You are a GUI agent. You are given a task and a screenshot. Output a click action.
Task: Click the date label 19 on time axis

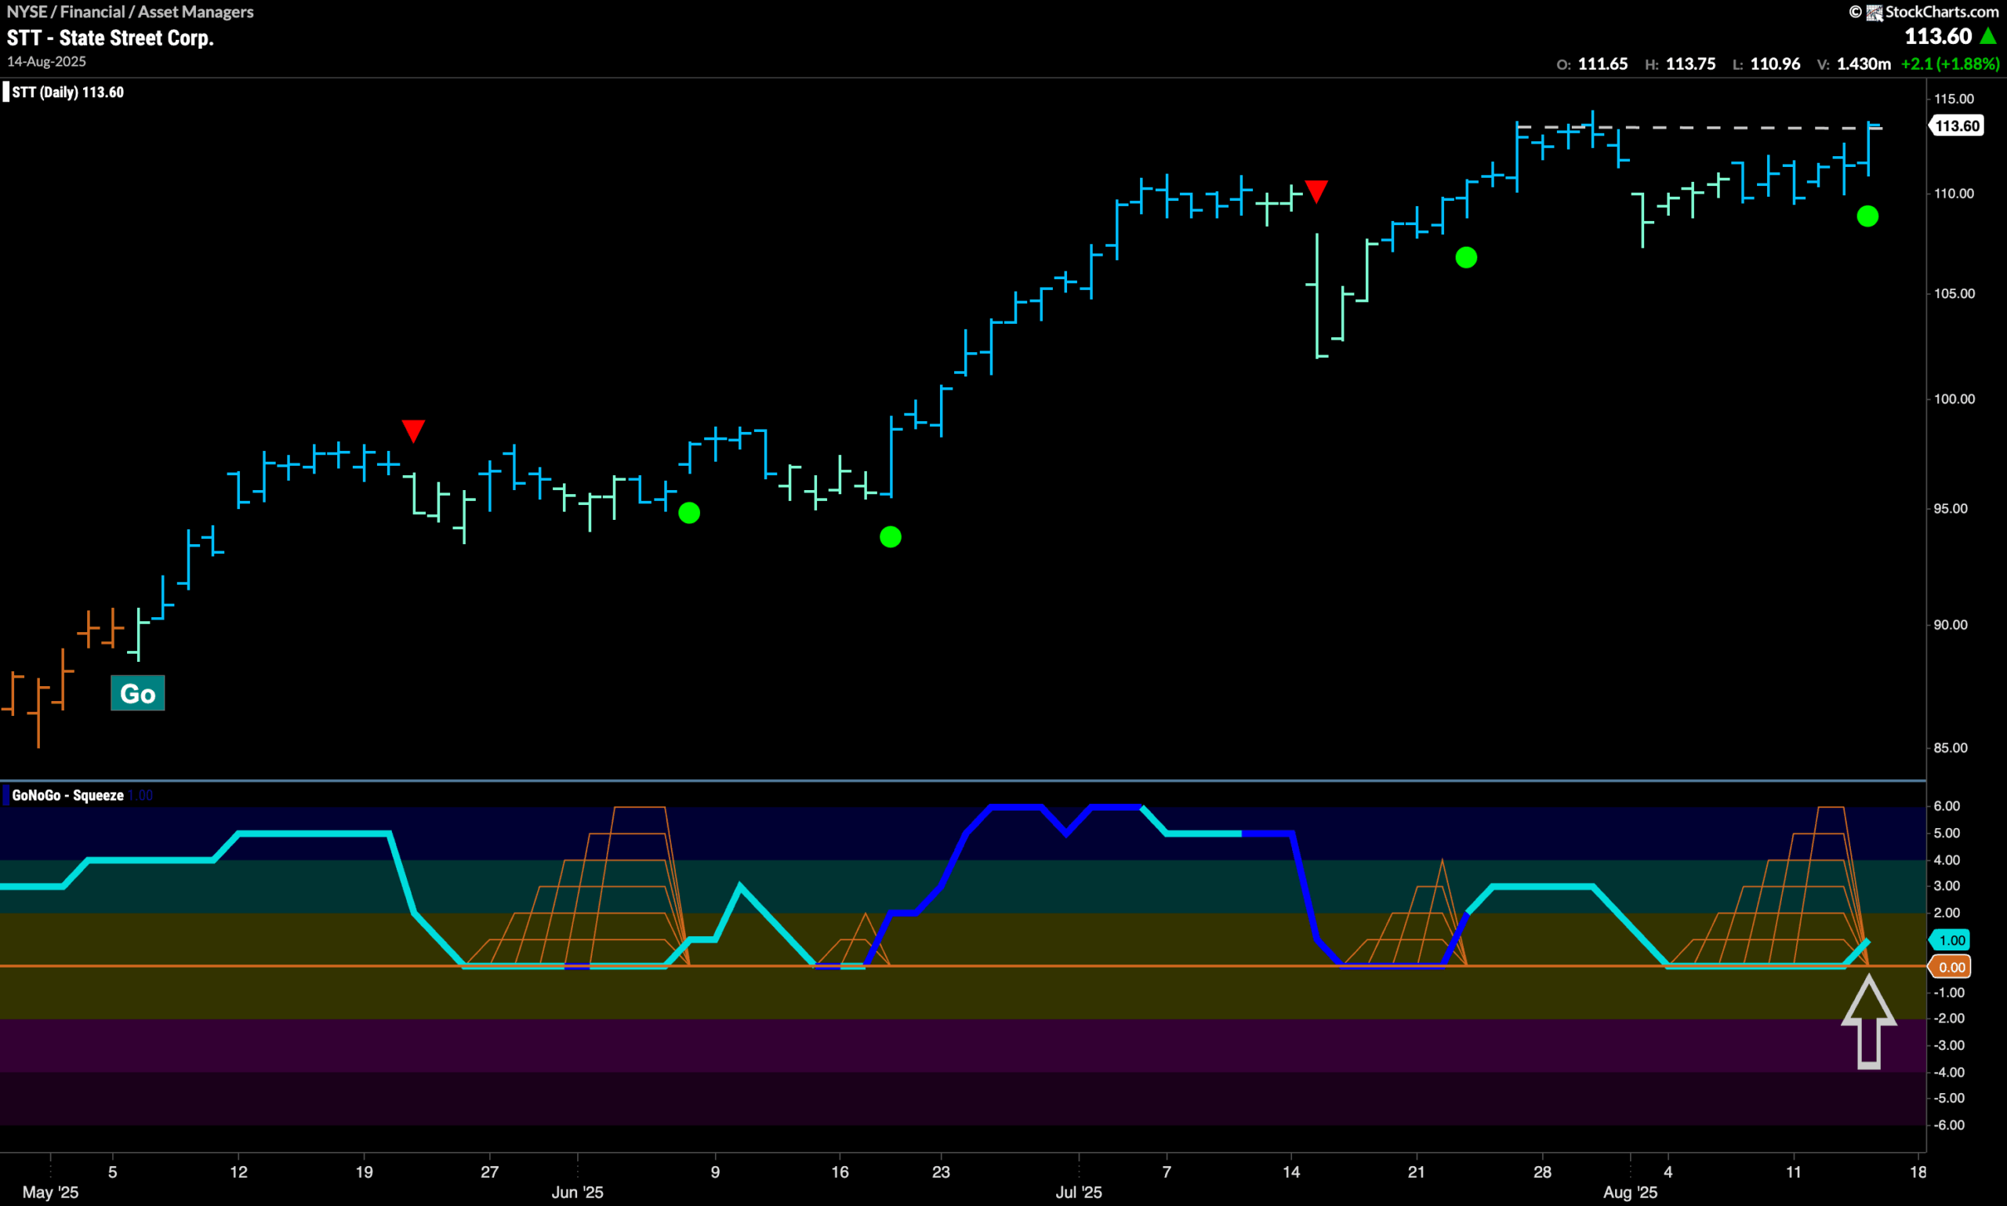point(364,1171)
